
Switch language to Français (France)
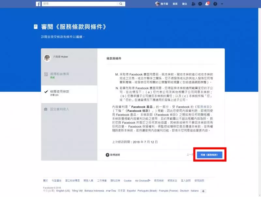[168, 191]
